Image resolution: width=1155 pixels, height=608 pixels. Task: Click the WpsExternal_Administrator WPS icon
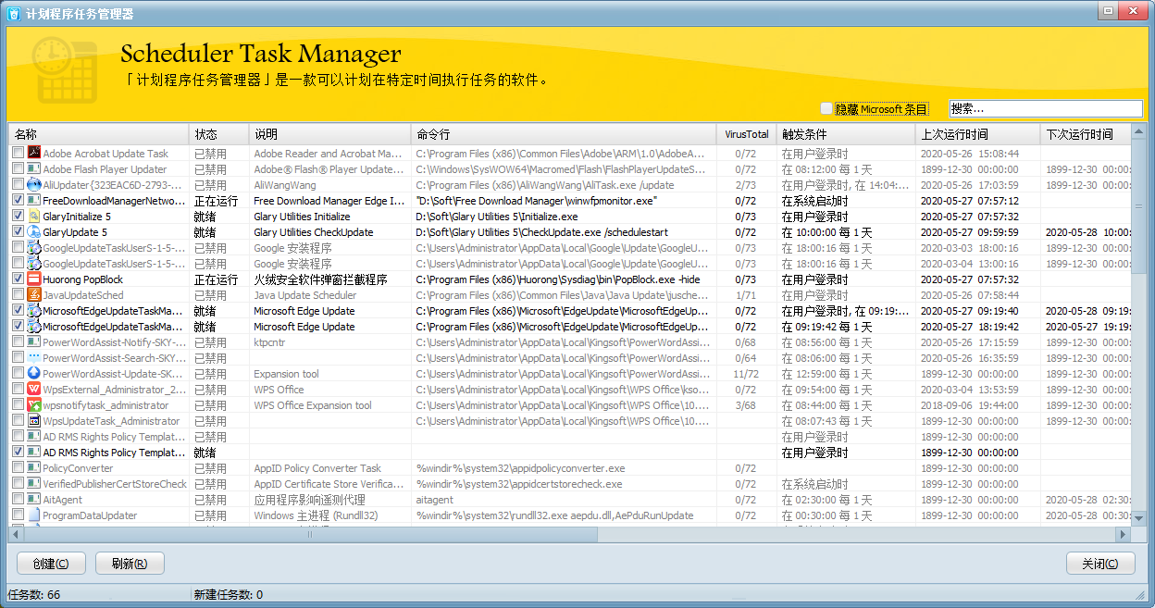[x=33, y=390]
